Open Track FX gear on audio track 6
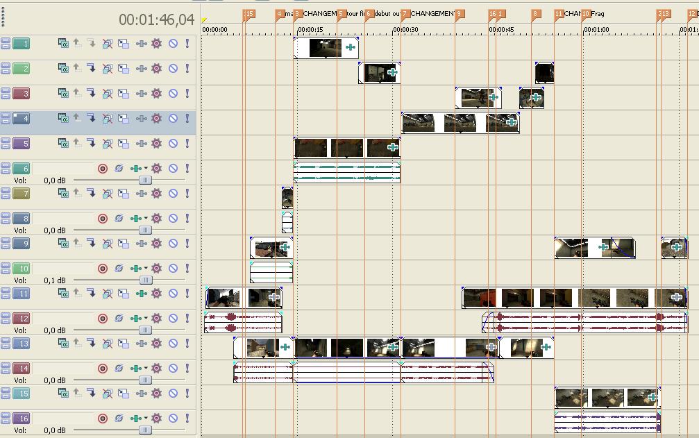 (156, 168)
